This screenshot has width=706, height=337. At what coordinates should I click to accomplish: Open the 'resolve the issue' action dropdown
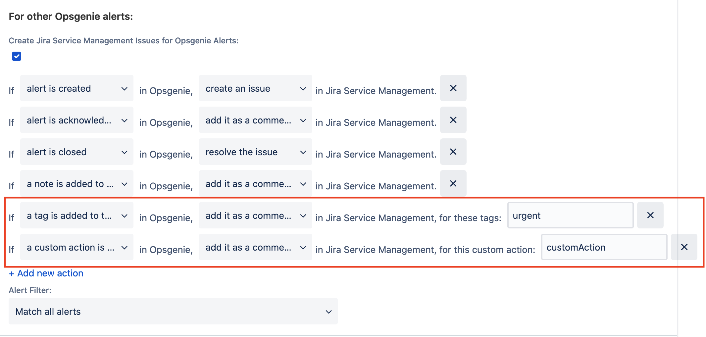coord(255,152)
